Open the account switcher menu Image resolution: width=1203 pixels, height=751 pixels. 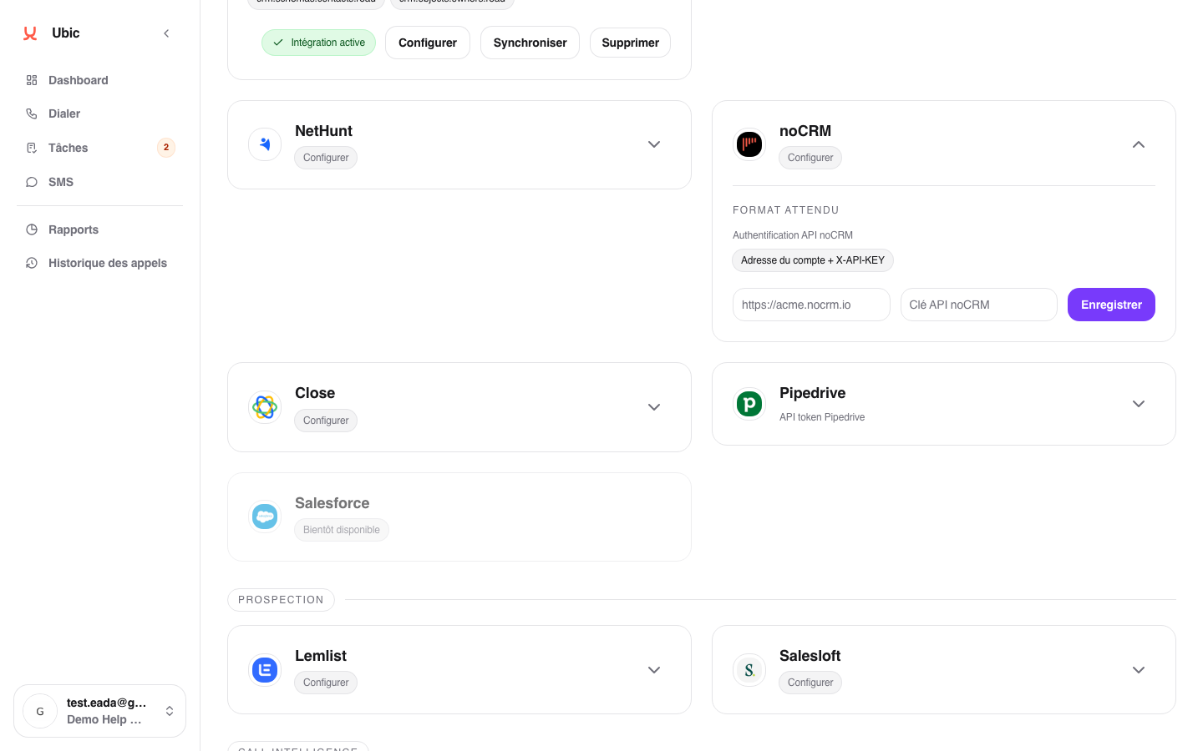[x=170, y=711]
